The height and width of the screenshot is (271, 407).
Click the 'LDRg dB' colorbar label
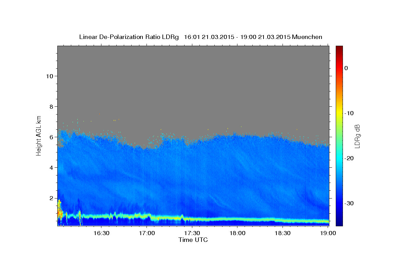pyautogui.click(x=357, y=136)
